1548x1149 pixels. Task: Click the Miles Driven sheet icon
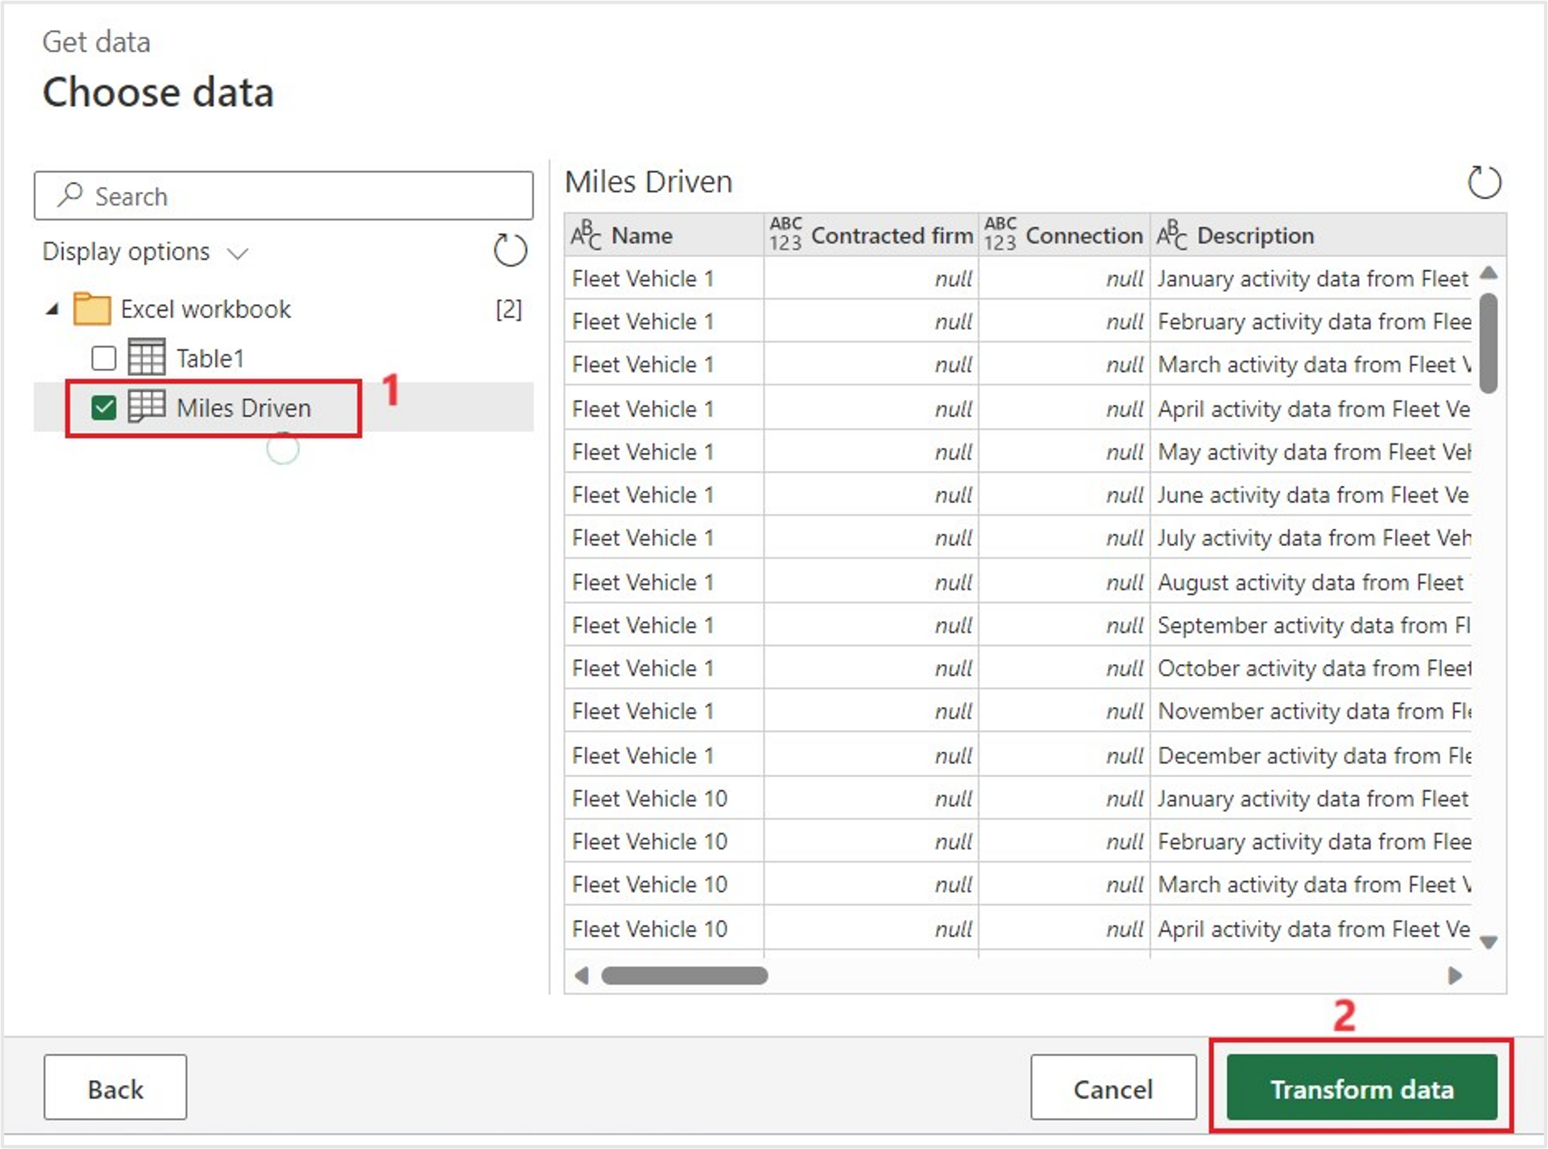147,407
